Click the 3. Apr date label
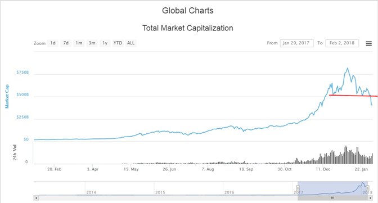Screen dimensions: 378x203 [93, 169]
